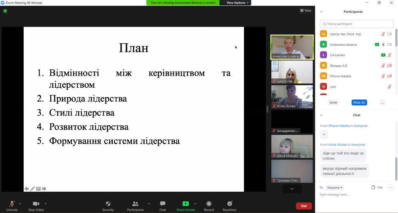Click the red End meeting button
Image resolution: width=398 pixels, height=213 pixels.
pos(304,206)
